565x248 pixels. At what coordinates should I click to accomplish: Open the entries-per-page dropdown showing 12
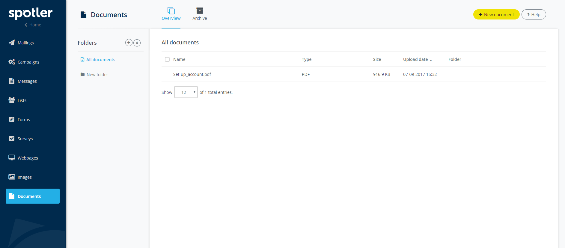186,92
